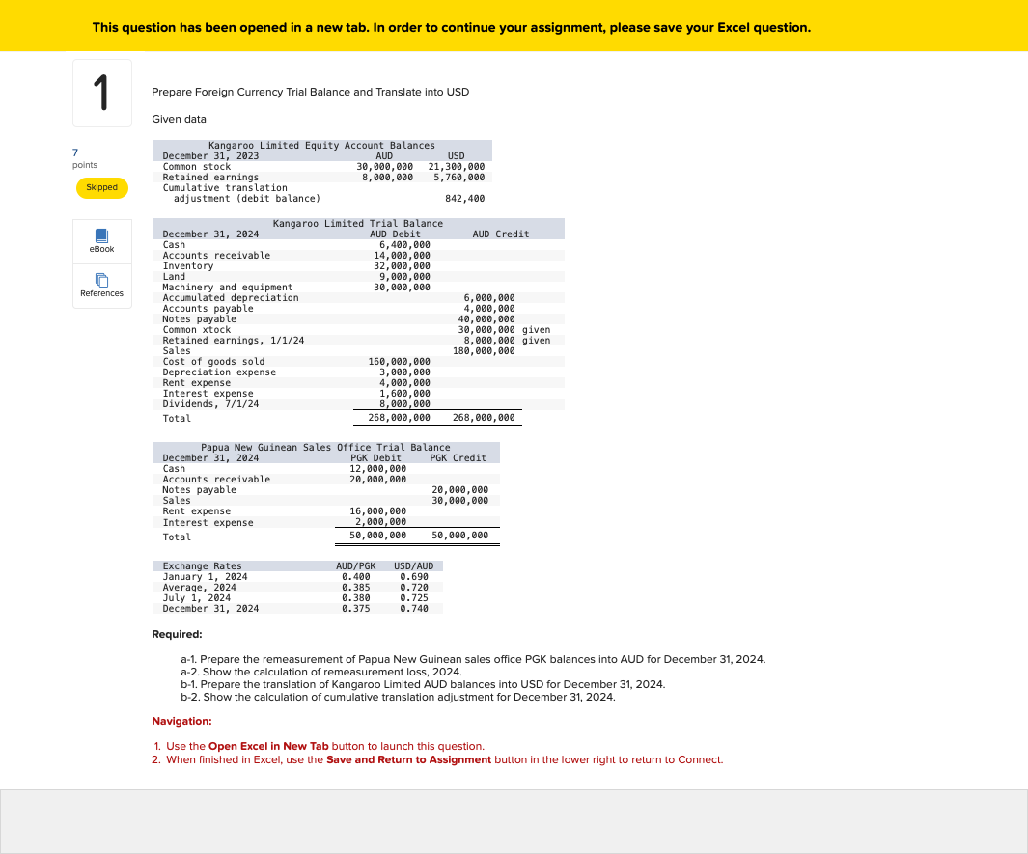Screen dimensions: 1028x854
Task: Click the empty gray footer bar
Action: (514, 820)
